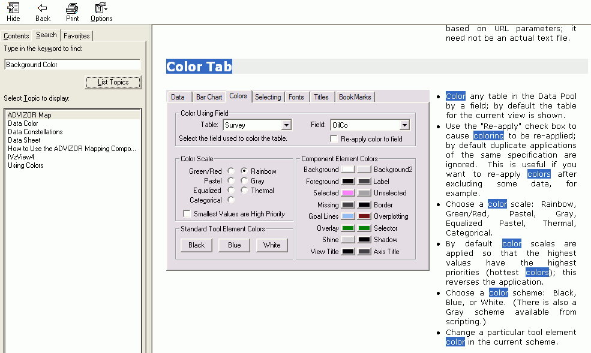Open the Bar Chart tab
Viewport: 591px width, 353px height.
point(209,97)
